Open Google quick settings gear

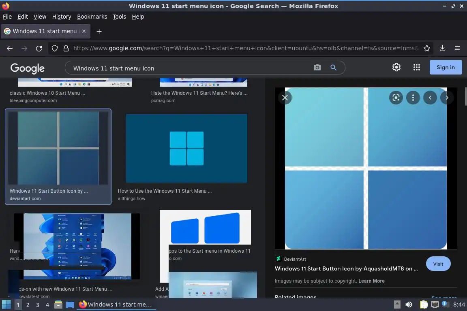click(x=396, y=67)
